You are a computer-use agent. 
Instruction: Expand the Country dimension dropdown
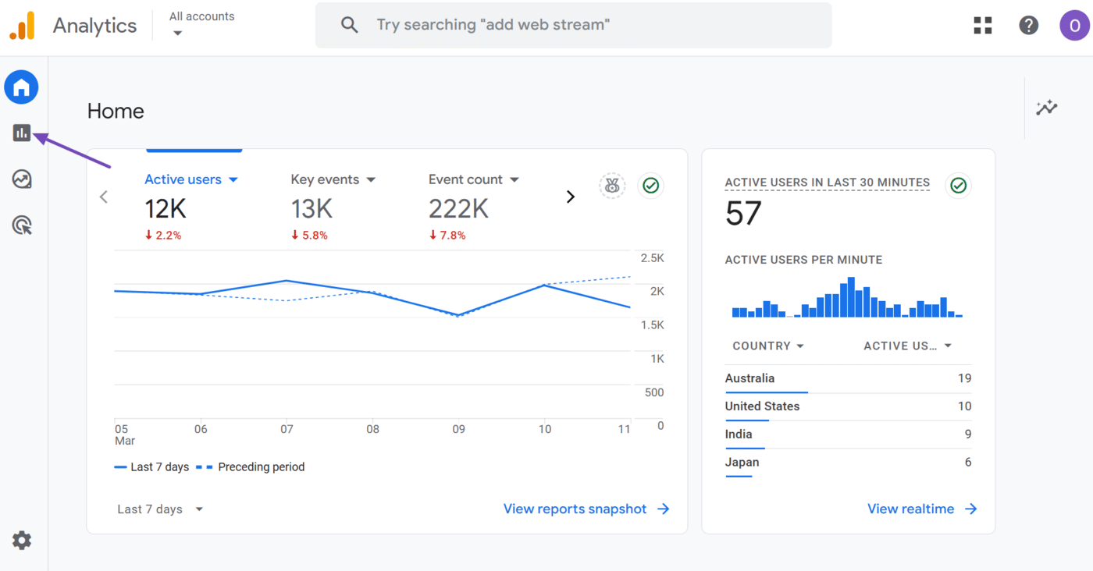[768, 346]
